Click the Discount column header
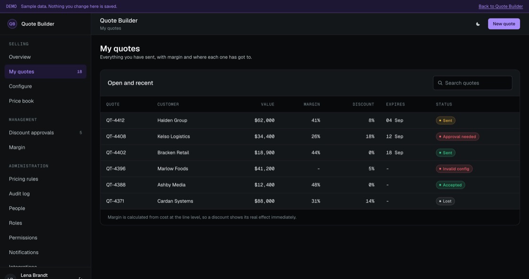The width and height of the screenshot is (529, 279). (x=363, y=104)
